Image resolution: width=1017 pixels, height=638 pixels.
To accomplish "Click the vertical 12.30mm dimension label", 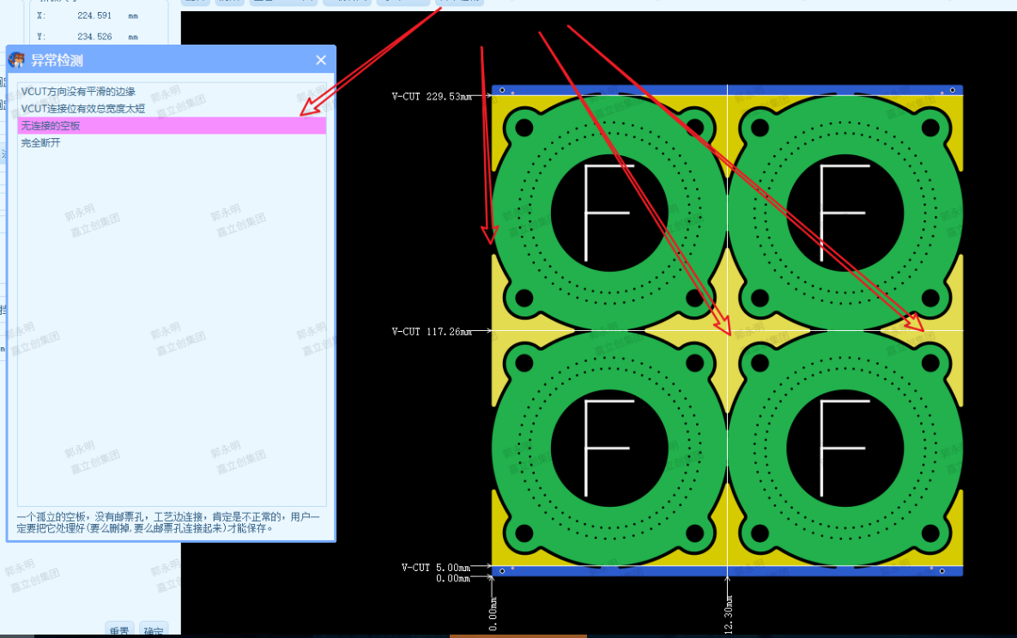I will (x=728, y=614).
